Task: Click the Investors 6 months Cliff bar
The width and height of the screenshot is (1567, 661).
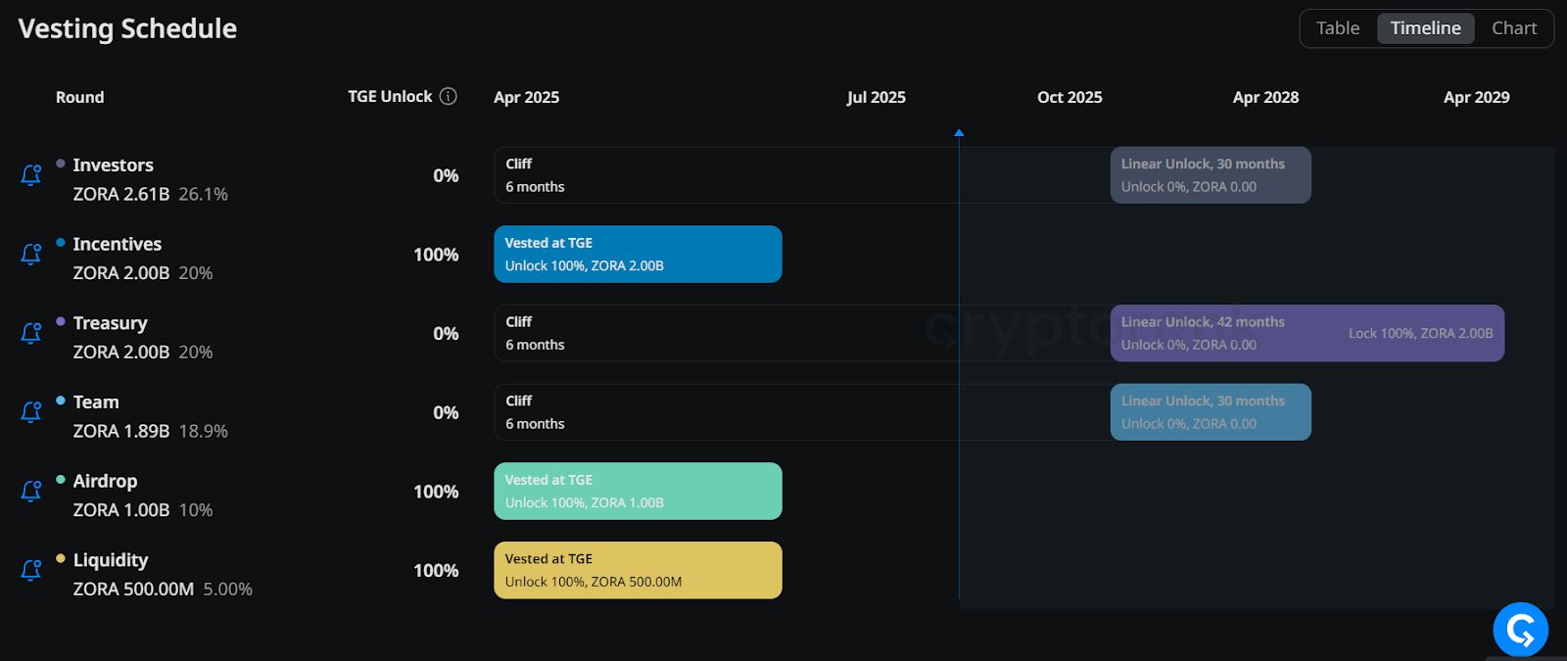Action: click(802, 175)
